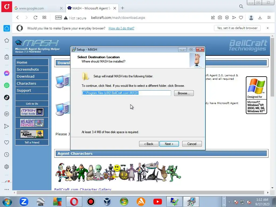Click the send-to-Flow arrow icon in the address bar
Screen dimensions: 276x207
coord(234,18)
